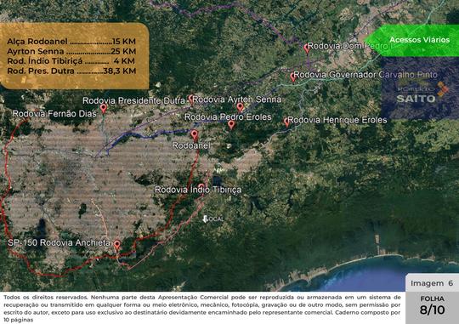Click the FOLHA 8/10 page indicator
This screenshot has height=324, width=459.
tap(432, 306)
